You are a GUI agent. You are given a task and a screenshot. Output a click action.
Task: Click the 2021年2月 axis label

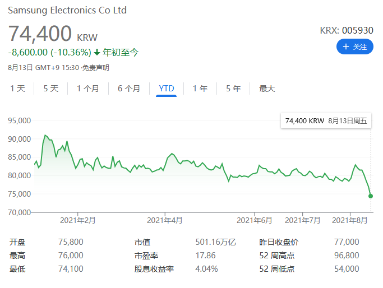click(x=78, y=220)
